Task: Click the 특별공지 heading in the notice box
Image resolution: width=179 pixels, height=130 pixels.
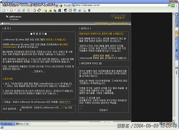Action: tap(38, 34)
